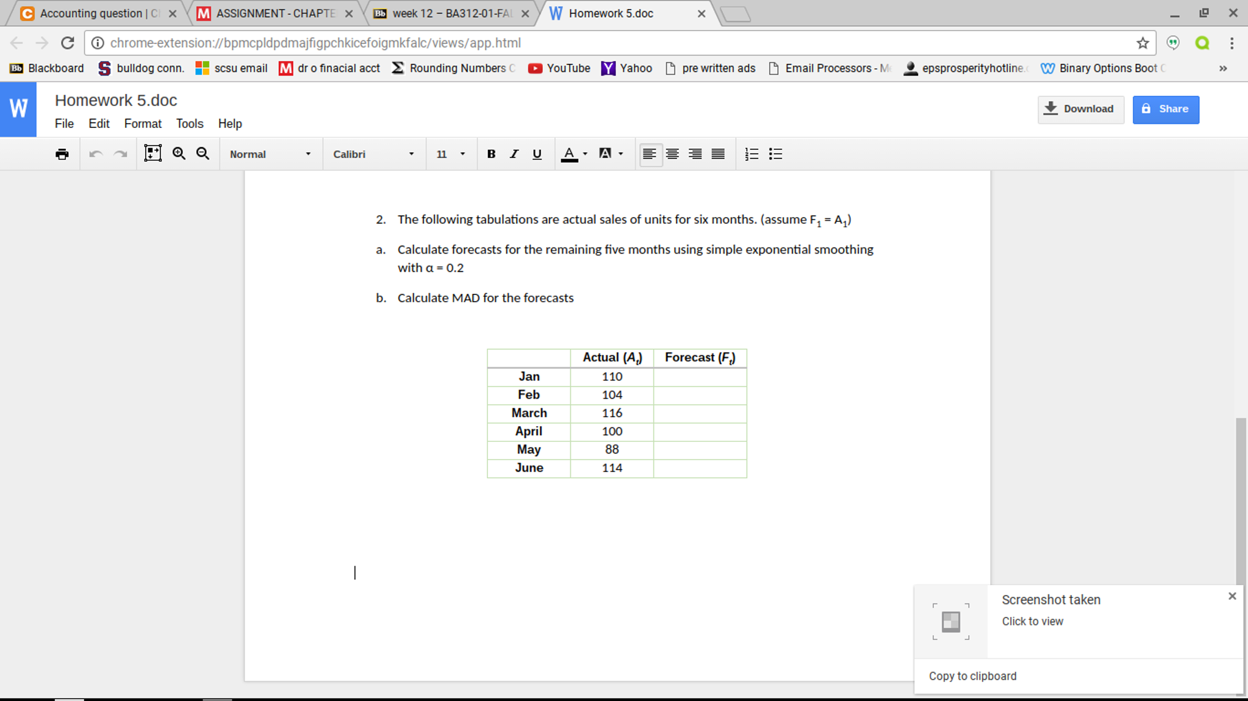The height and width of the screenshot is (701, 1248).
Task: Open the Format menu
Action: 142,123
